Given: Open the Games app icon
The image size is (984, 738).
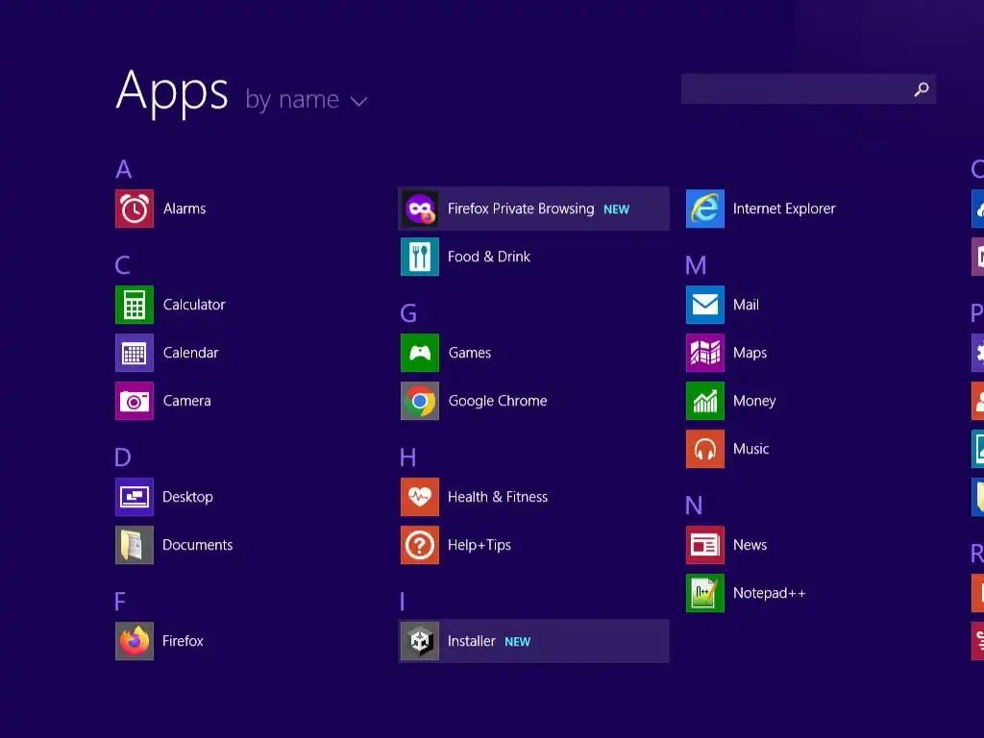Looking at the screenshot, I should pos(420,353).
